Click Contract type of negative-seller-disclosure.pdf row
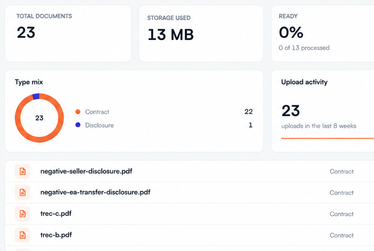This screenshot has height=251, width=374. point(341,171)
